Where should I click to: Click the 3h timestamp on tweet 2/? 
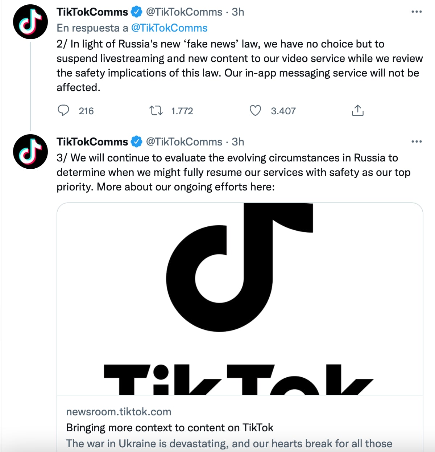pos(237,11)
